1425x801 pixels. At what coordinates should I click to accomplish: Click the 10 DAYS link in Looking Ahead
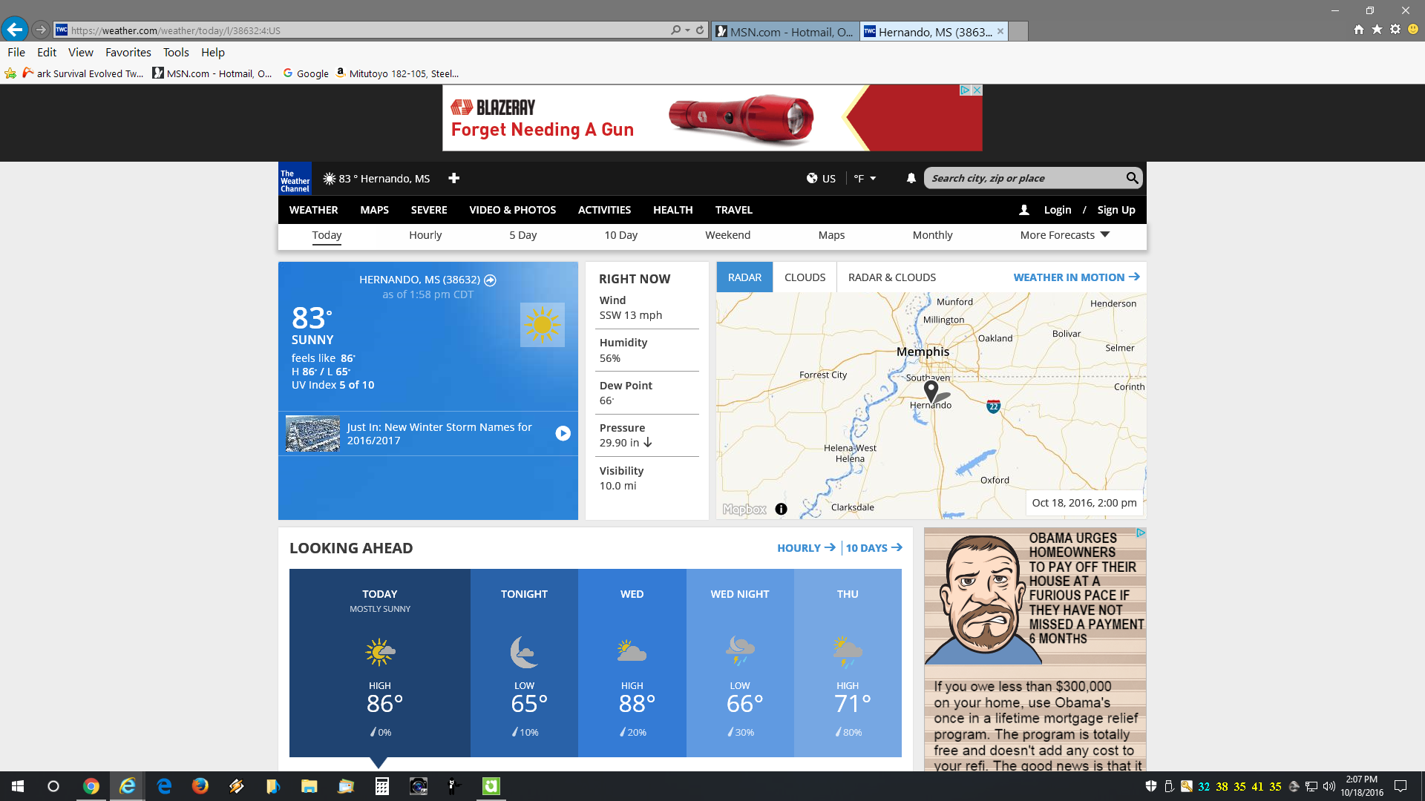coord(874,548)
